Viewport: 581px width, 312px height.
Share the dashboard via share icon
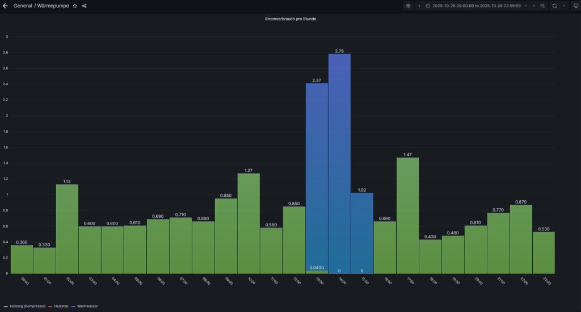[x=85, y=6]
